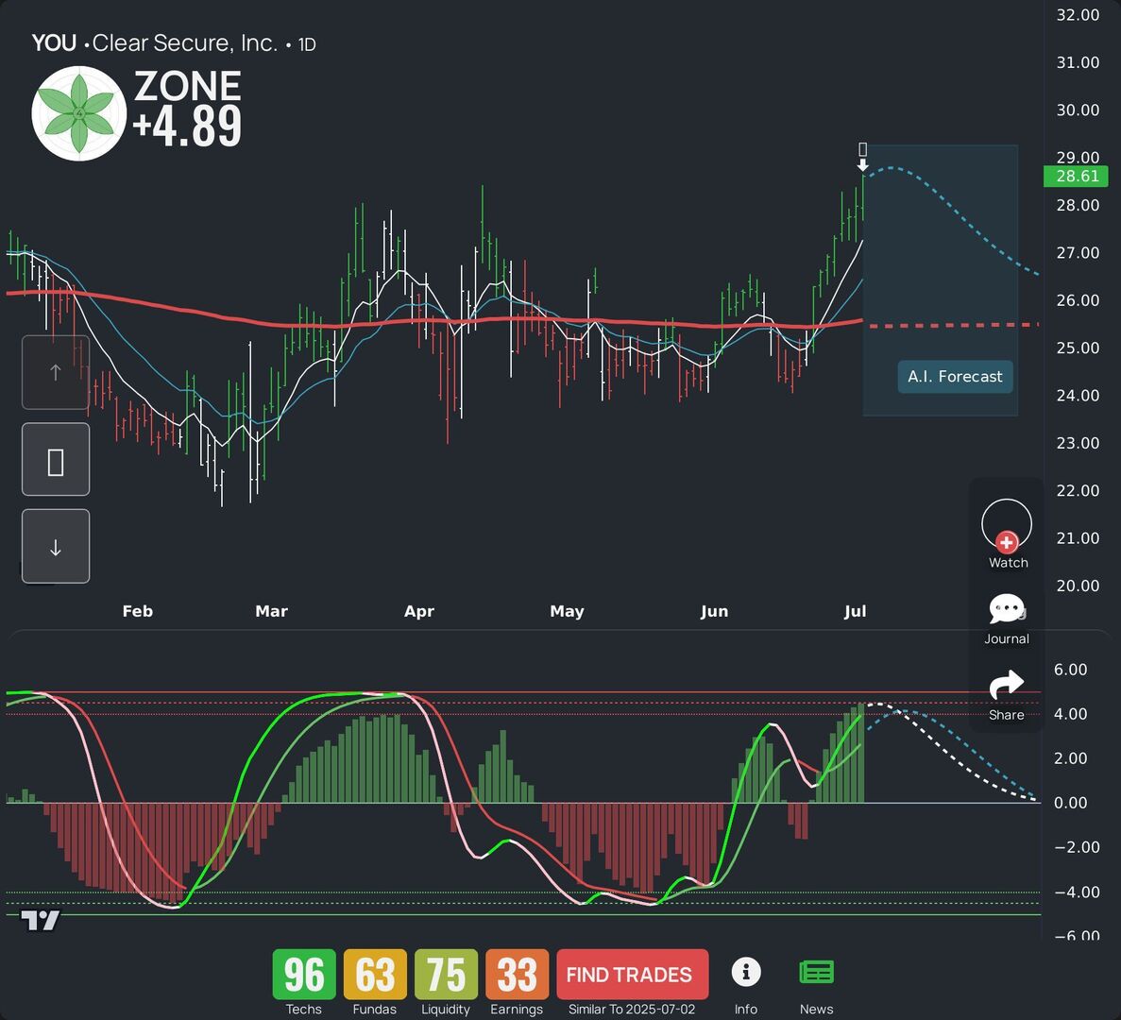Open the Fundas score 63 badge
This screenshot has height=1020, width=1121.
(375, 974)
